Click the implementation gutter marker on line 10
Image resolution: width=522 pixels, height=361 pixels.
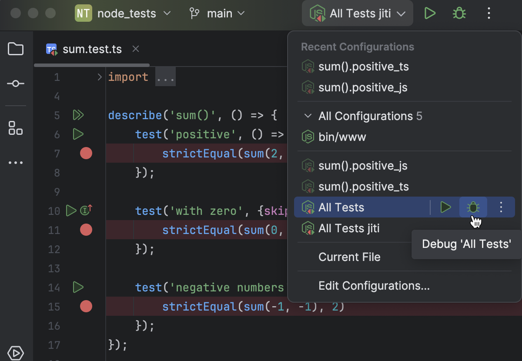click(86, 211)
